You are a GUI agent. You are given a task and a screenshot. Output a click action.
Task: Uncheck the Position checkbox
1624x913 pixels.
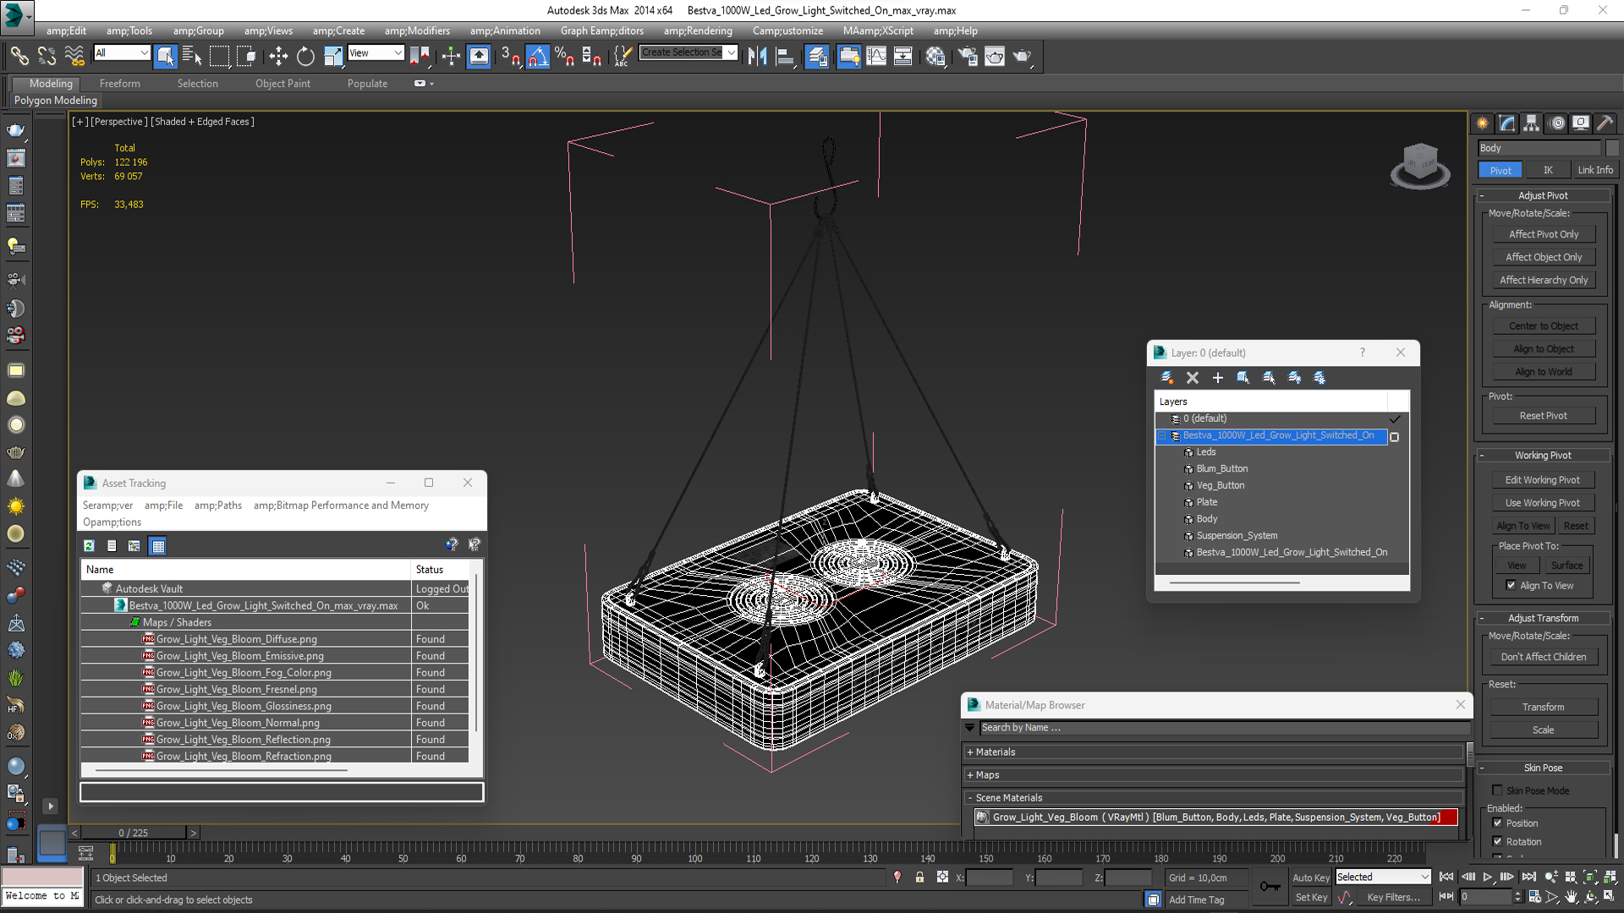coord(1498,823)
